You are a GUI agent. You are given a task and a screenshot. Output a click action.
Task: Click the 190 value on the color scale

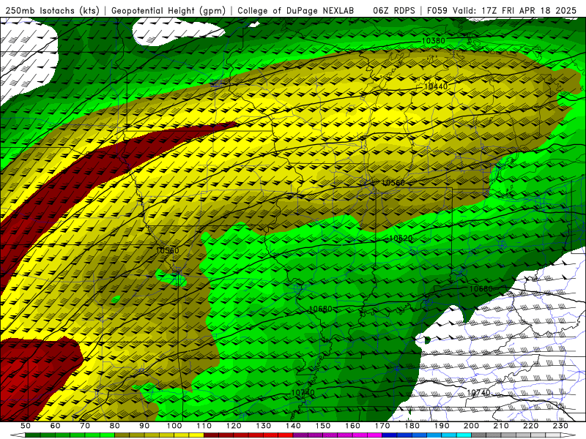click(x=442, y=426)
